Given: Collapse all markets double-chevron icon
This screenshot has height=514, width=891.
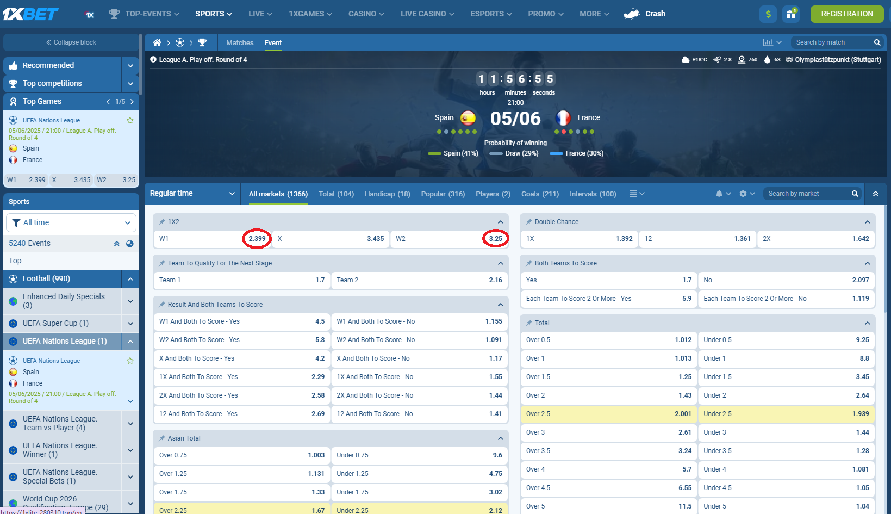Looking at the screenshot, I should pos(875,194).
